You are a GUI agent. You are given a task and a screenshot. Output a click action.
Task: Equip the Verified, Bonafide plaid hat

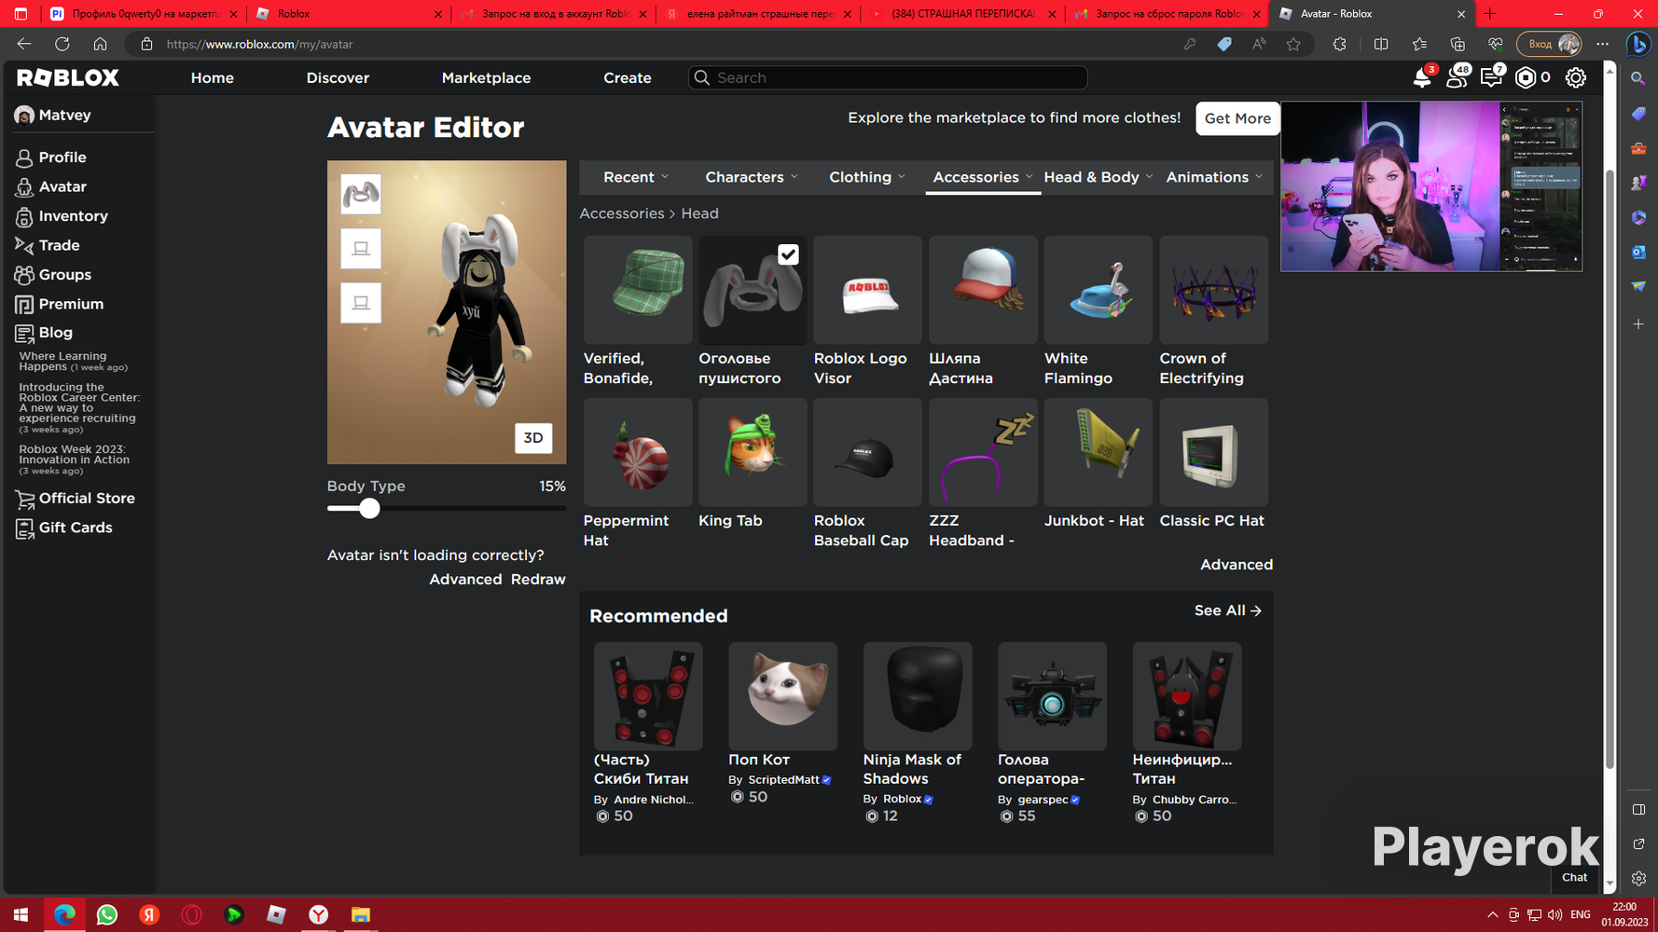tap(638, 290)
